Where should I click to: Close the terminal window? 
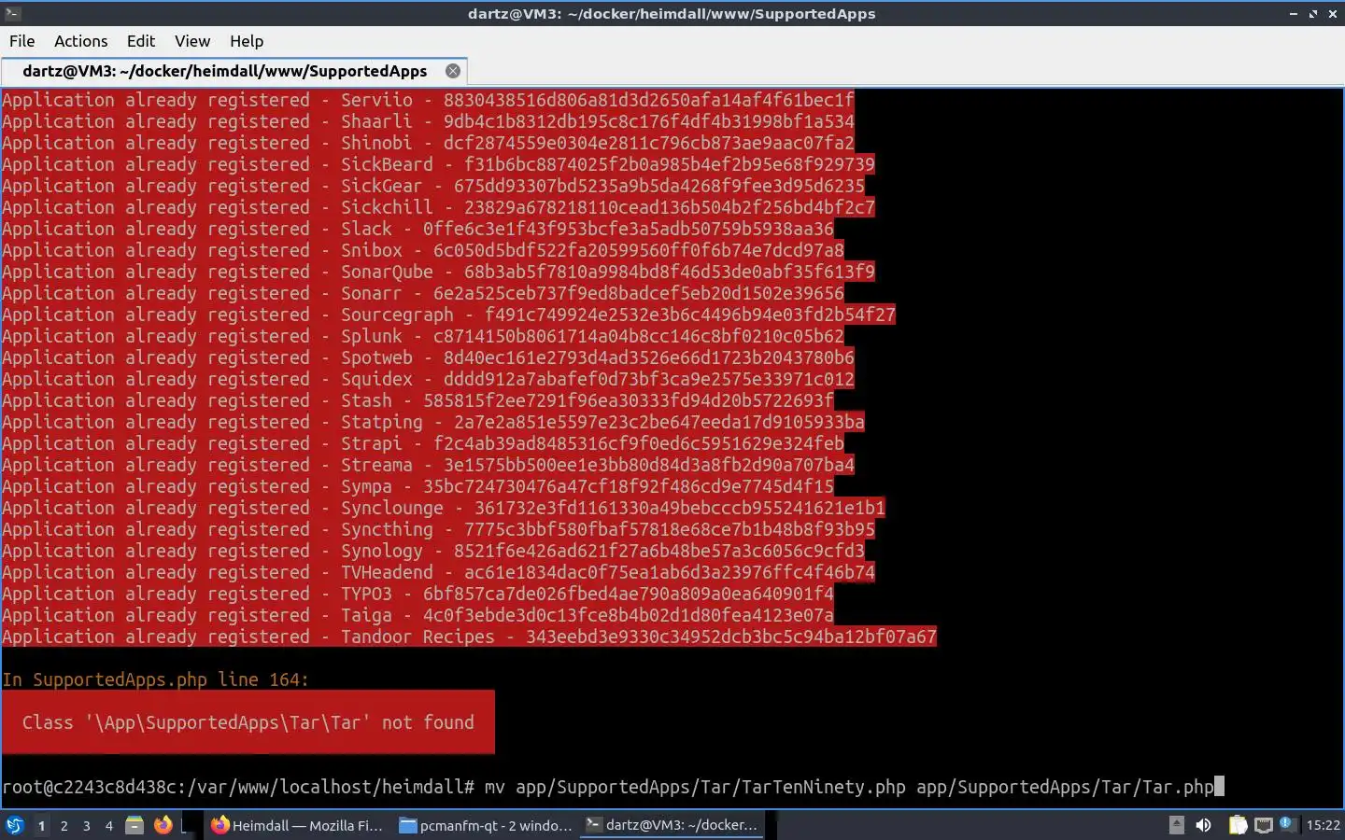point(1332,13)
